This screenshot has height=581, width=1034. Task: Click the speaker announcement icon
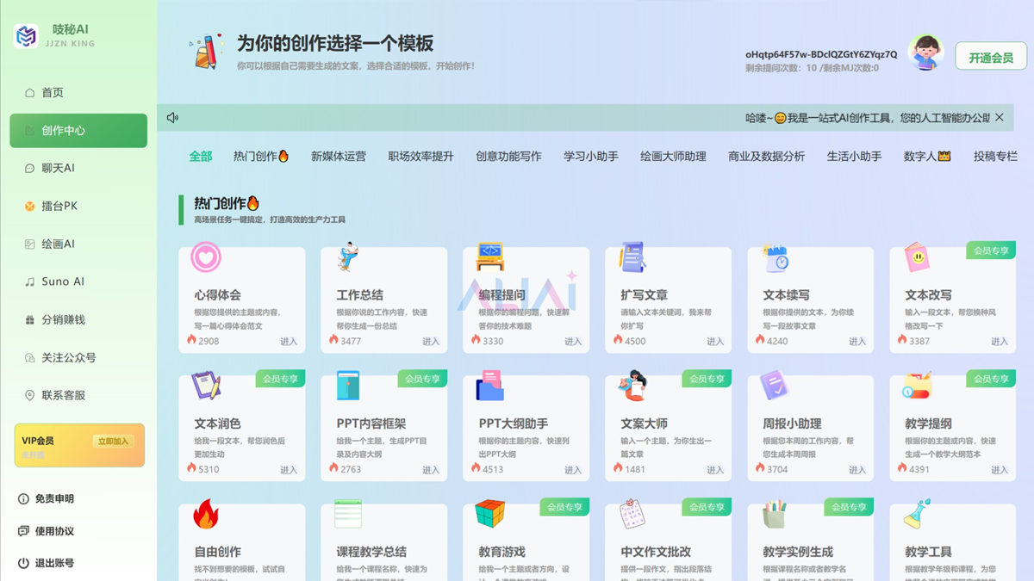point(172,118)
